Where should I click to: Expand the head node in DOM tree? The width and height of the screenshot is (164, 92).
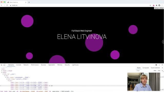click(x=2, y=71)
